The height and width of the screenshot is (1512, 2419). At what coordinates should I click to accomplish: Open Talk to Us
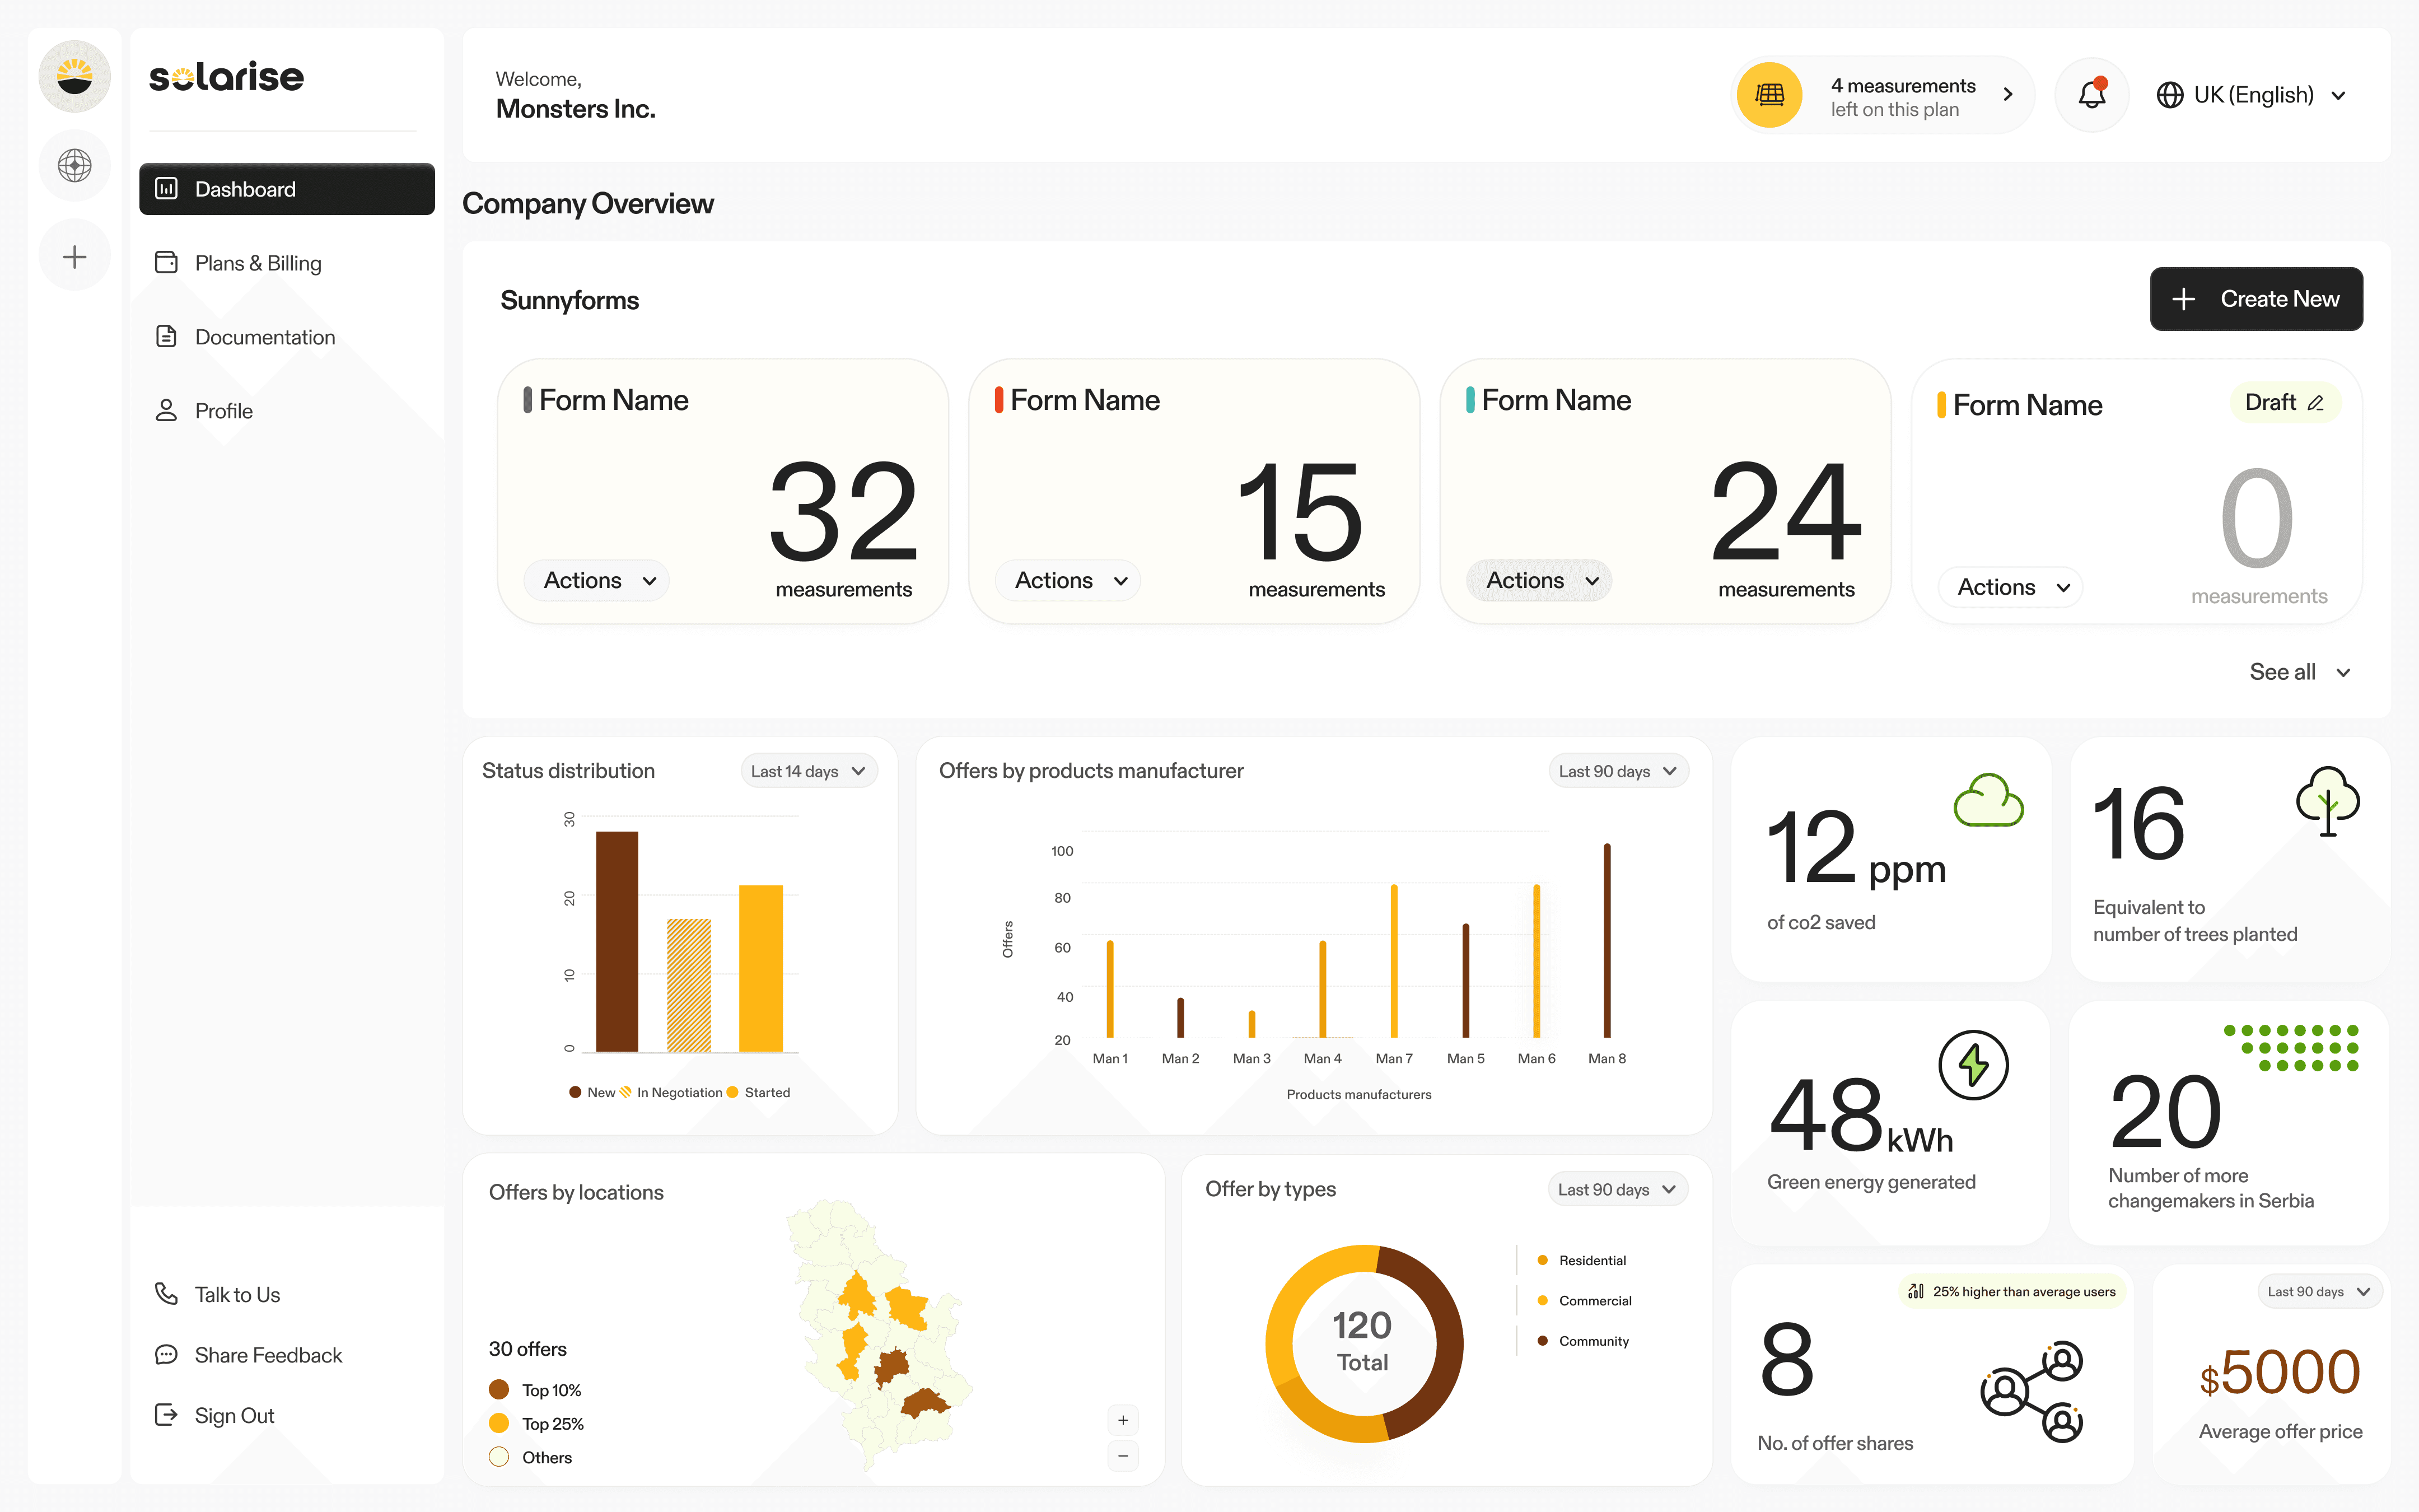point(218,1294)
